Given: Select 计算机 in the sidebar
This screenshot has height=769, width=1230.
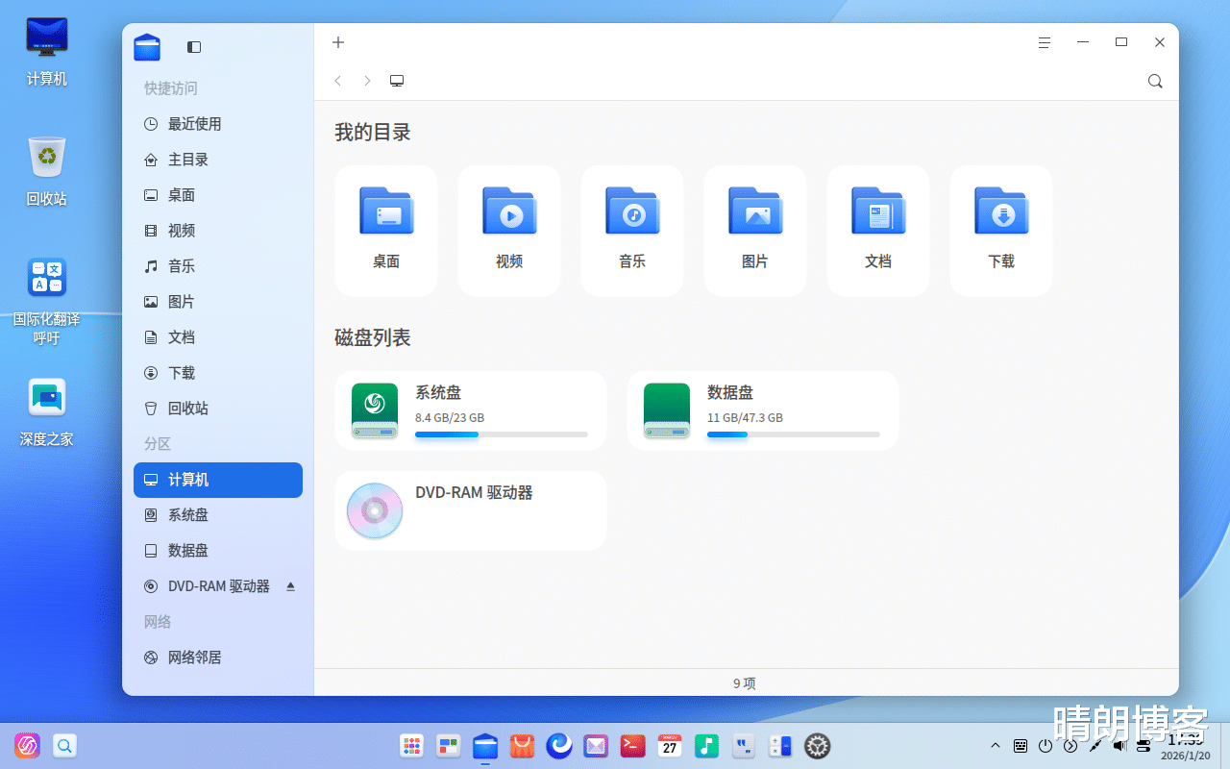Looking at the screenshot, I should [218, 480].
